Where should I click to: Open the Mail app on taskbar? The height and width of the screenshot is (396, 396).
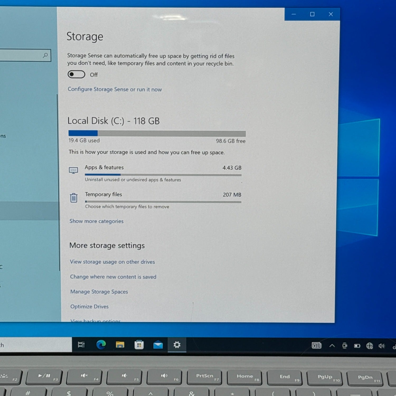[x=158, y=345]
